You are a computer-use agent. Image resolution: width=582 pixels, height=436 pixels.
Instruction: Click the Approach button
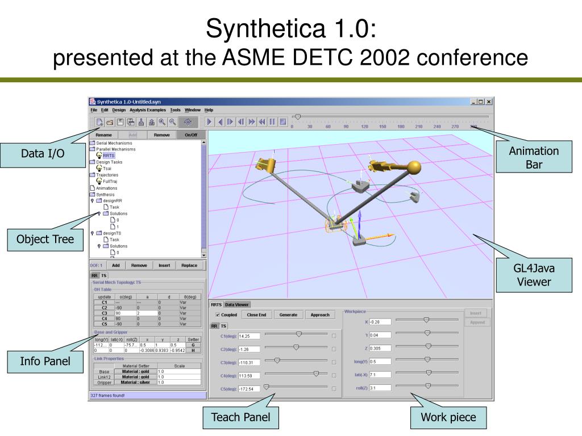[320, 315]
